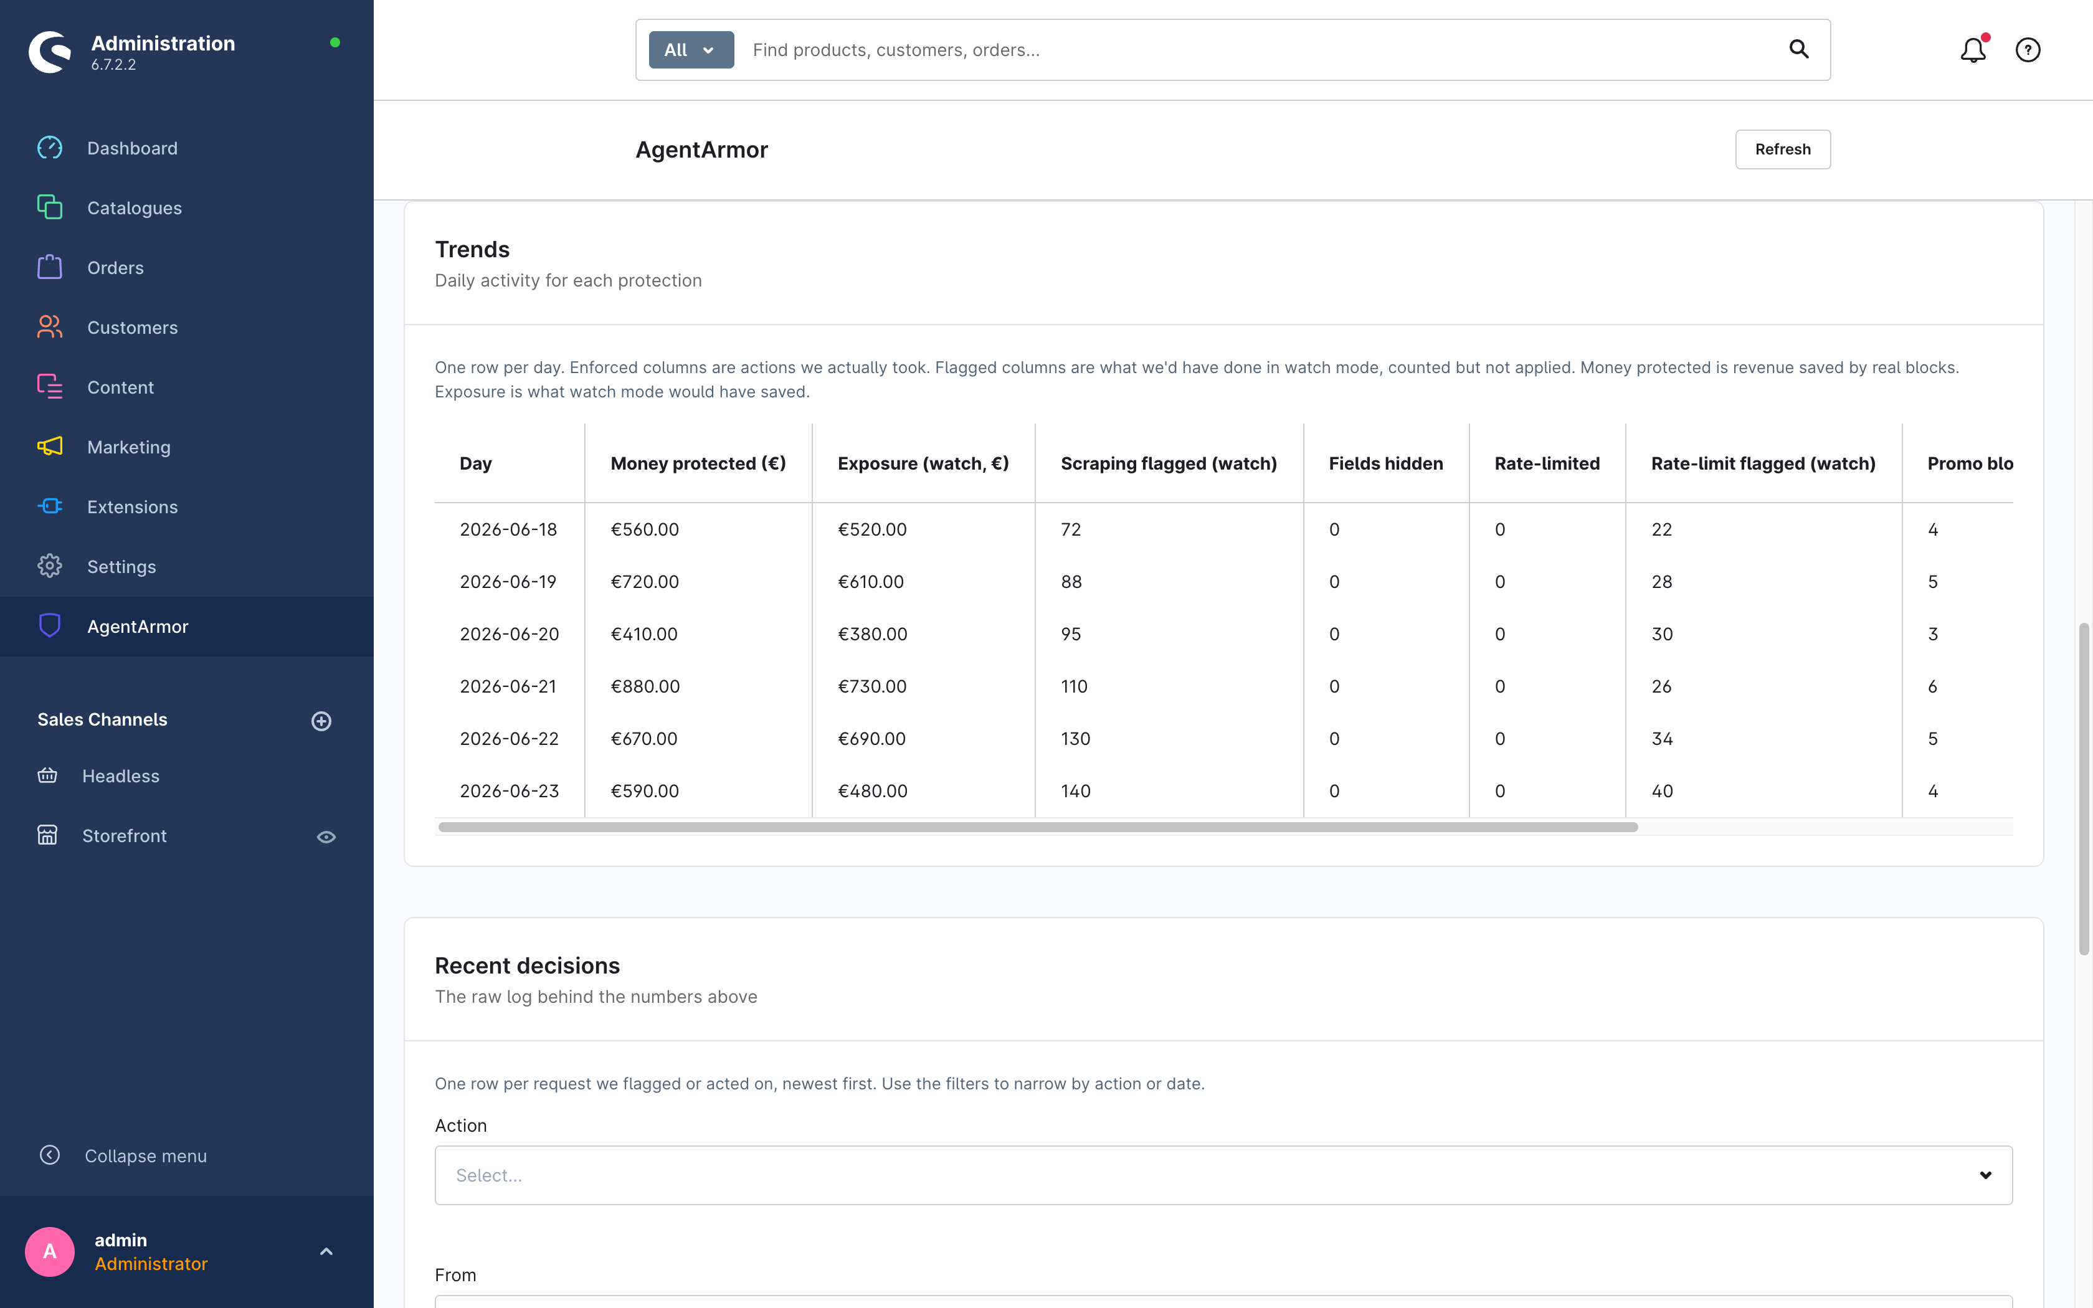This screenshot has height=1308, width=2093.
Task: Select the 2026-06-18 day cell
Action: (x=508, y=529)
